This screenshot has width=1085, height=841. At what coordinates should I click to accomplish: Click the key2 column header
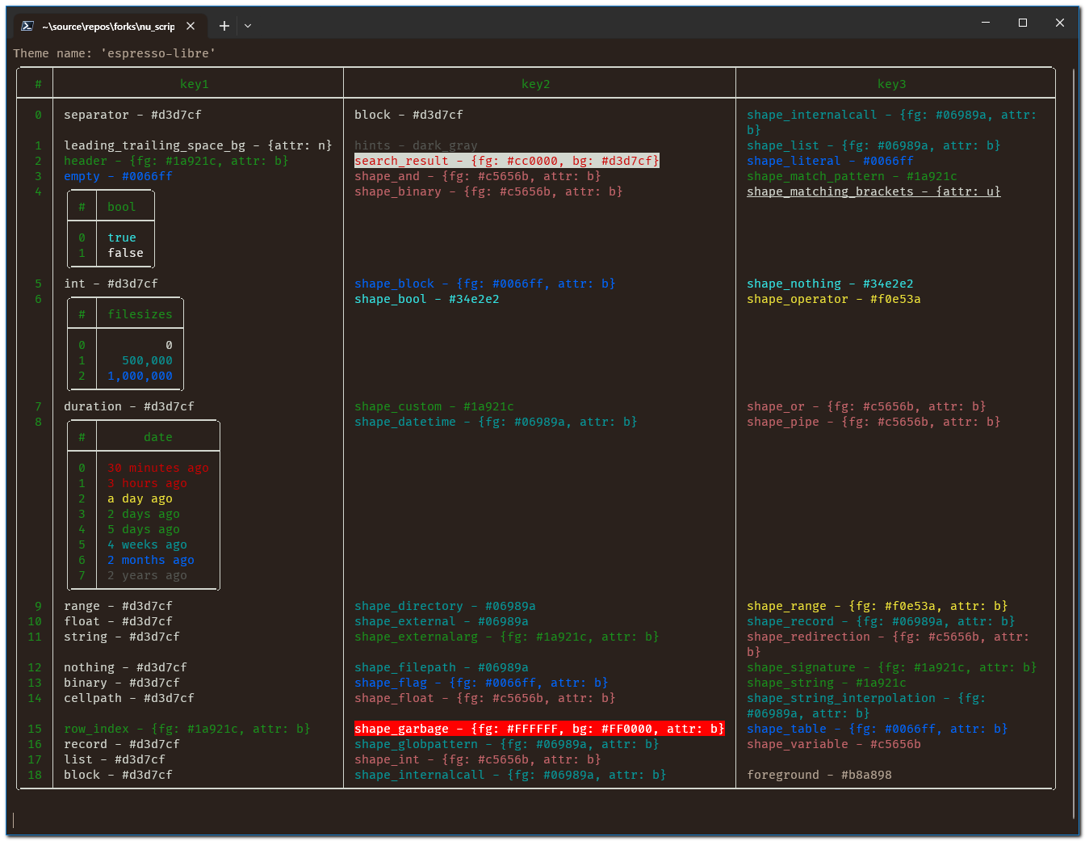536,84
